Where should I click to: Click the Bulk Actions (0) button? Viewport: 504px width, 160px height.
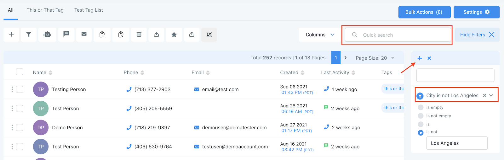click(424, 12)
